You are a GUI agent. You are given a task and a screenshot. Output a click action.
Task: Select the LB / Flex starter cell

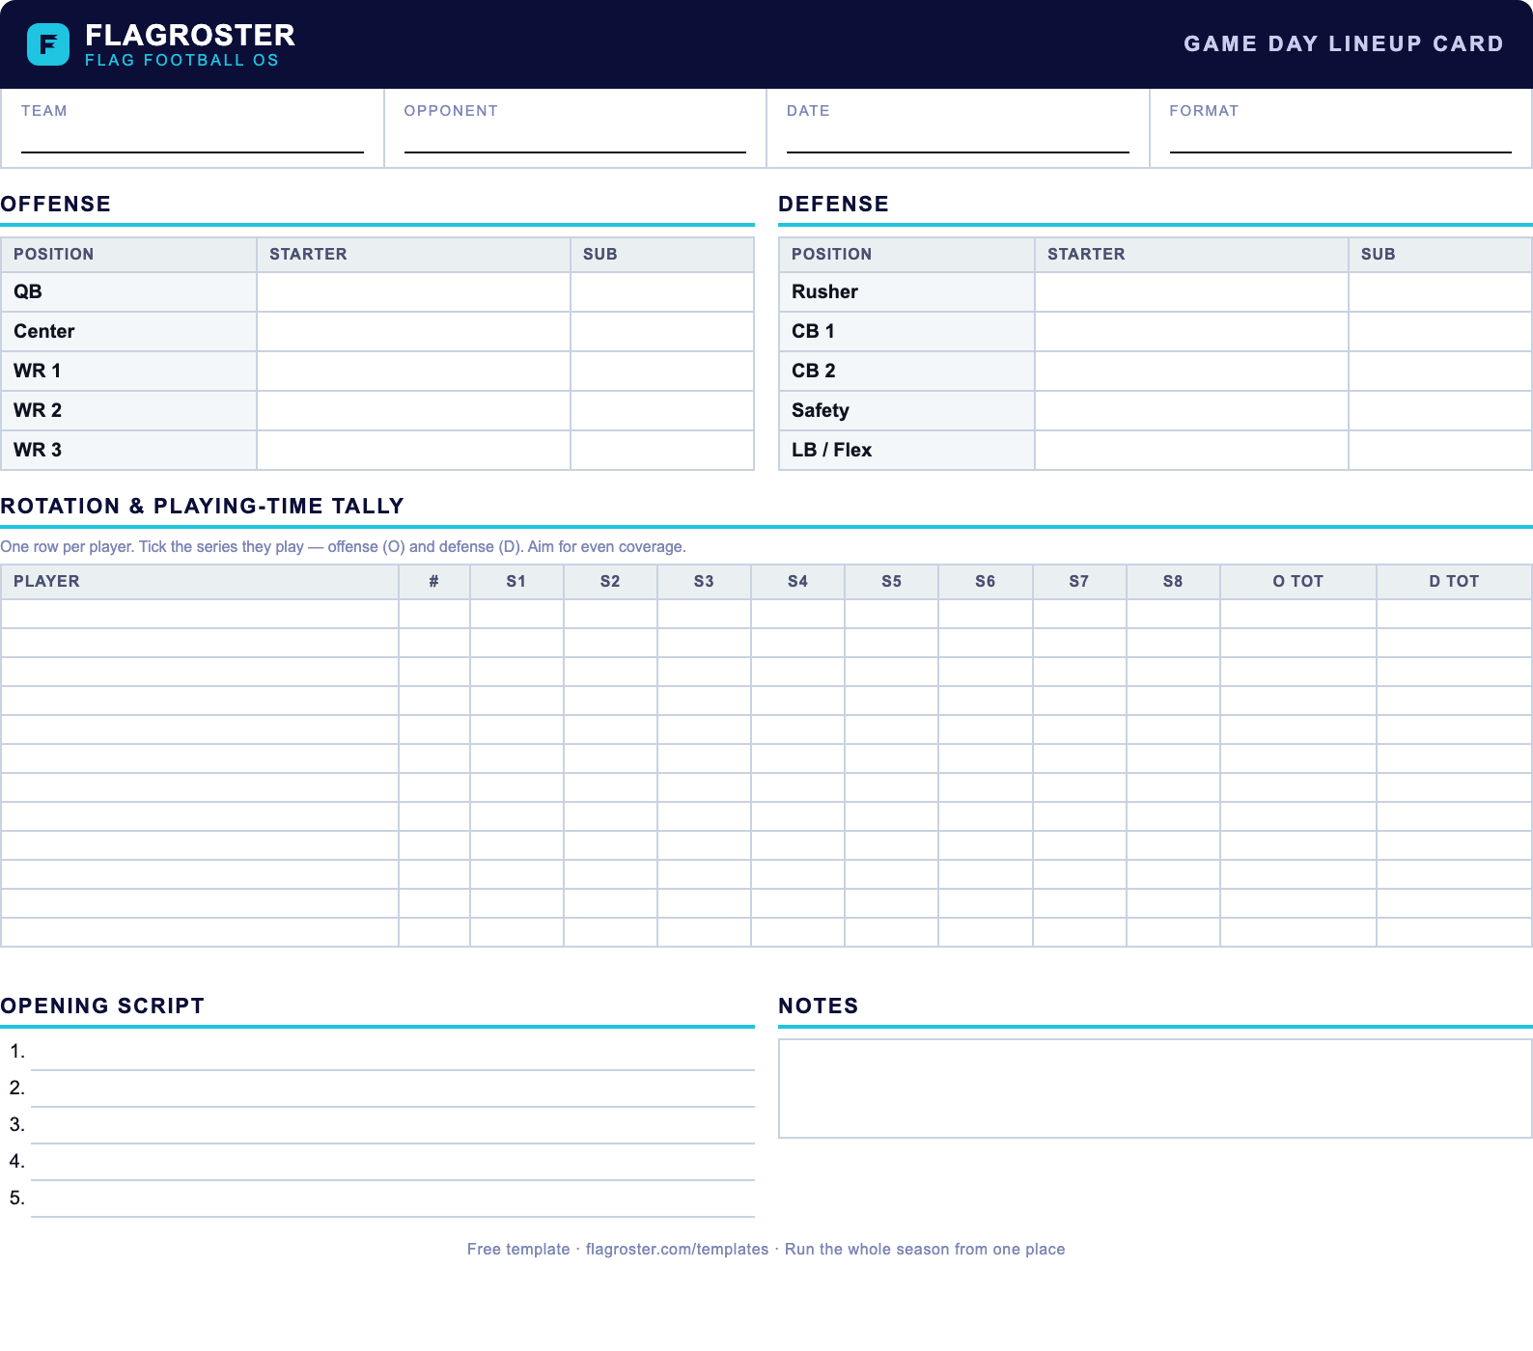point(1191,450)
